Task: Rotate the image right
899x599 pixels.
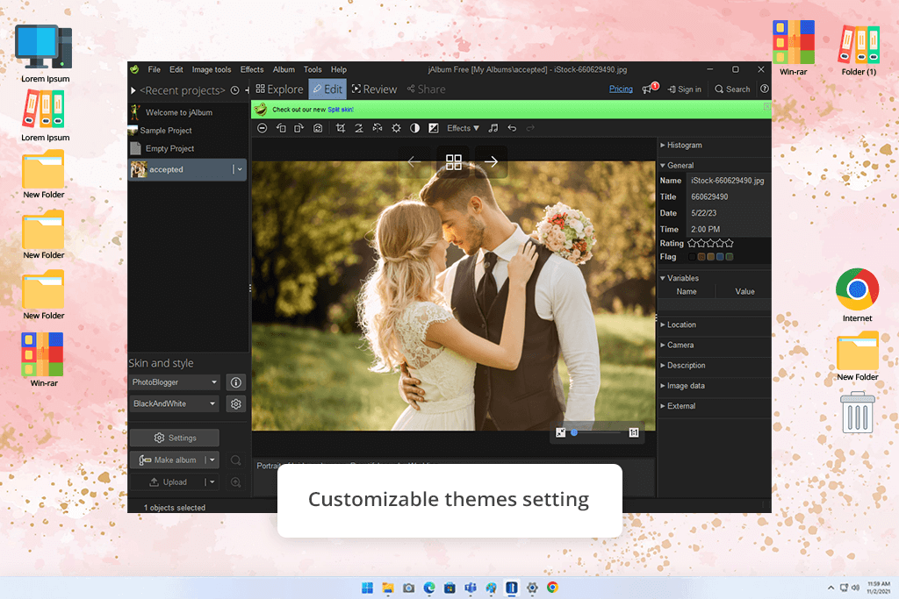Action: [298, 128]
